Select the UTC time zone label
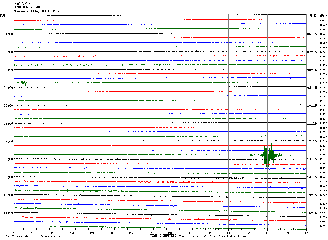 [313, 15]
